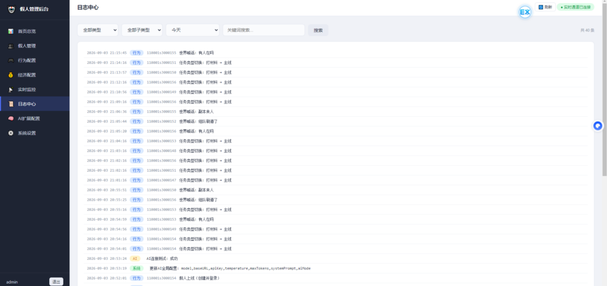Click the round blue EX extension icon
Image resolution: width=607 pixels, height=286 pixels.
click(x=525, y=12)
